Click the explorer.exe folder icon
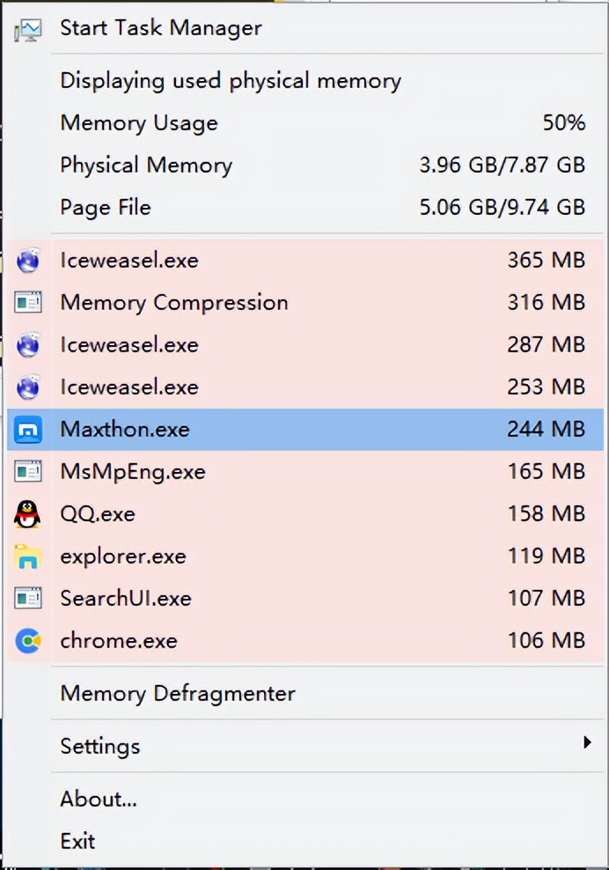 click(28, 557)
